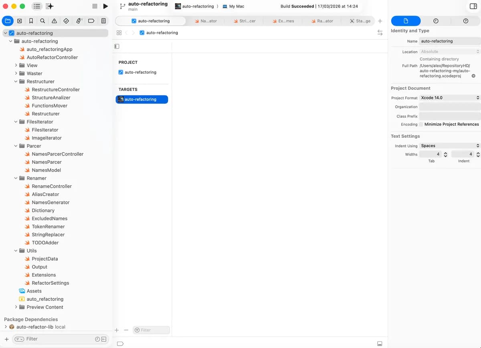The image size is (481, 348).
Task: Open the Source Control navigator
Action: [19, 21]
